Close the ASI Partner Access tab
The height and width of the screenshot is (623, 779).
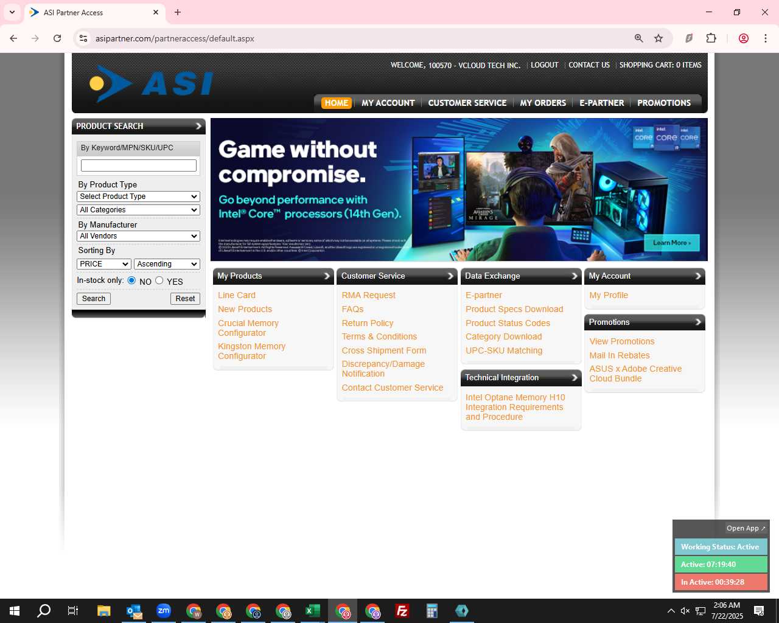(156, 12)
